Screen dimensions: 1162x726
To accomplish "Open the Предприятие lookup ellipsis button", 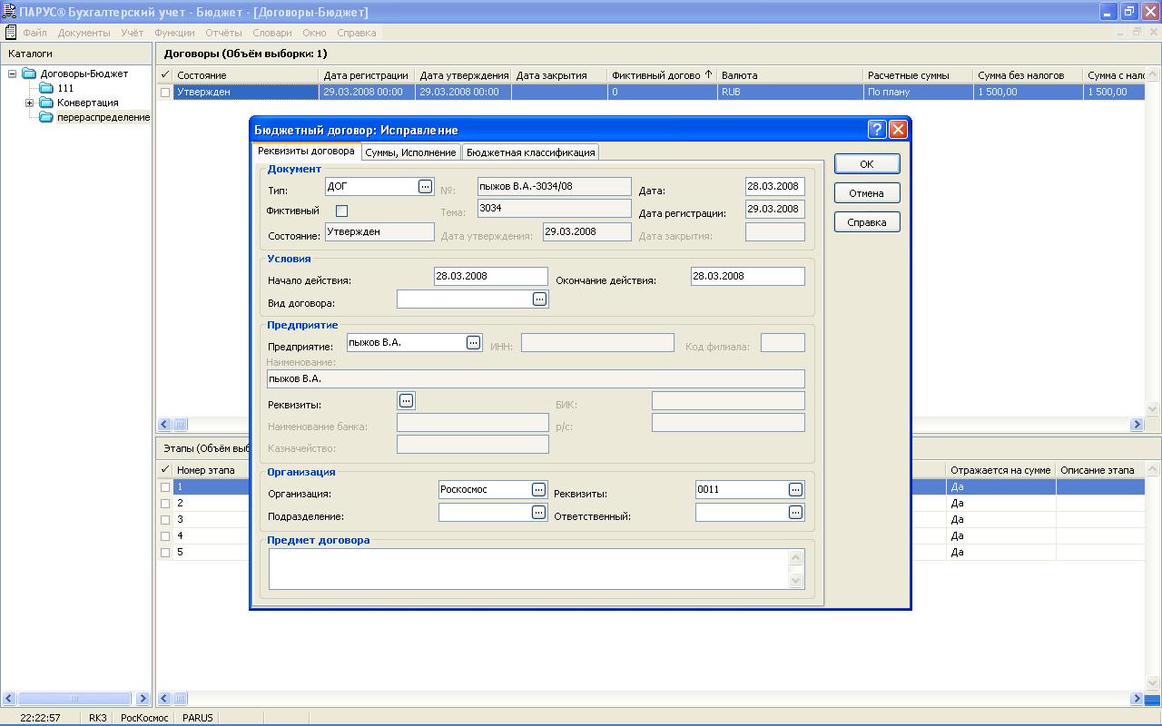I will pos(473,342).
